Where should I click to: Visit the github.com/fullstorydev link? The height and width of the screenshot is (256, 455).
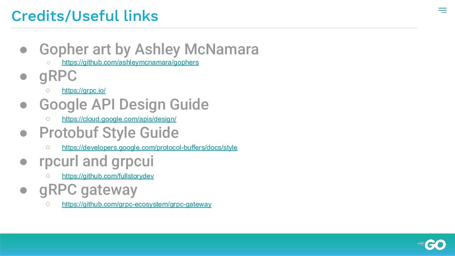click(x=108, y=176)
